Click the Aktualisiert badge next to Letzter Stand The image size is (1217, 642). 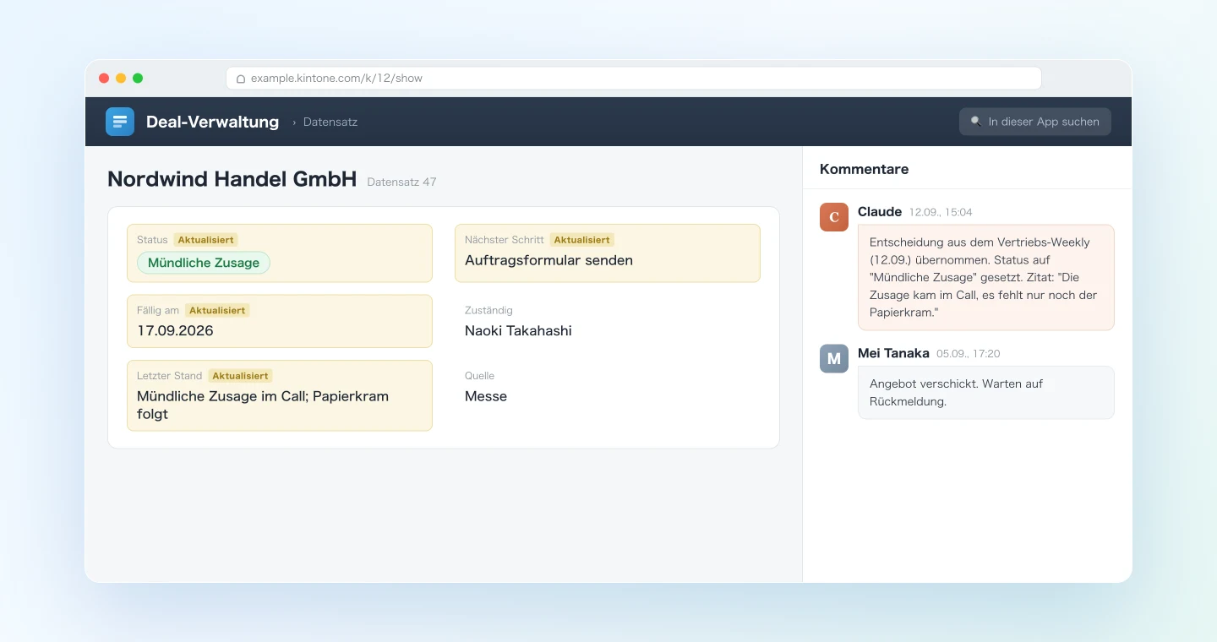tap(241, 376)
